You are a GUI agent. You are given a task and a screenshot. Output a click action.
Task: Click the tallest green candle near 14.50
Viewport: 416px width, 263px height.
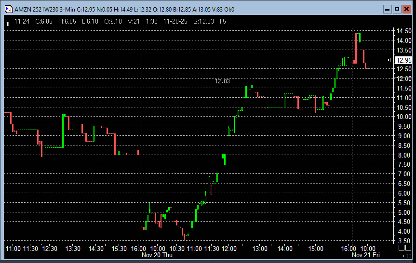(360, 37)
